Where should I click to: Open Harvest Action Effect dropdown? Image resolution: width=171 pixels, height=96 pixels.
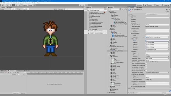pyautogui.click(x=157, y=73)
